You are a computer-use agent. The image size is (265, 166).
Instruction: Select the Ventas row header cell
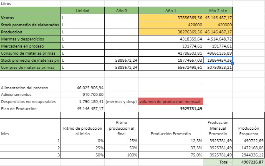30,18
